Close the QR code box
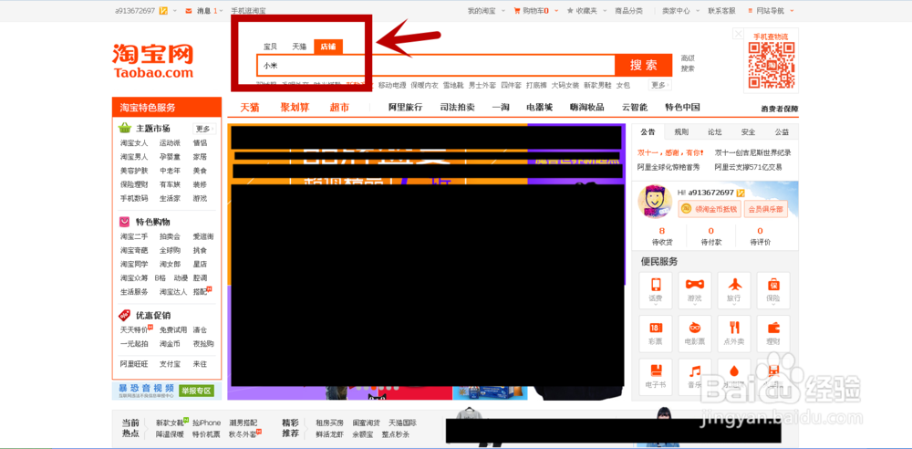 (738, 34)
